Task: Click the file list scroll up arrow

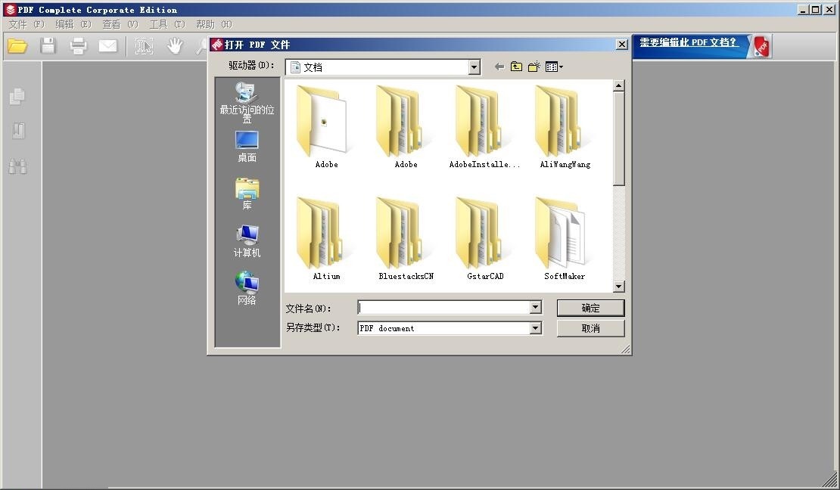Action: point(619,85)
